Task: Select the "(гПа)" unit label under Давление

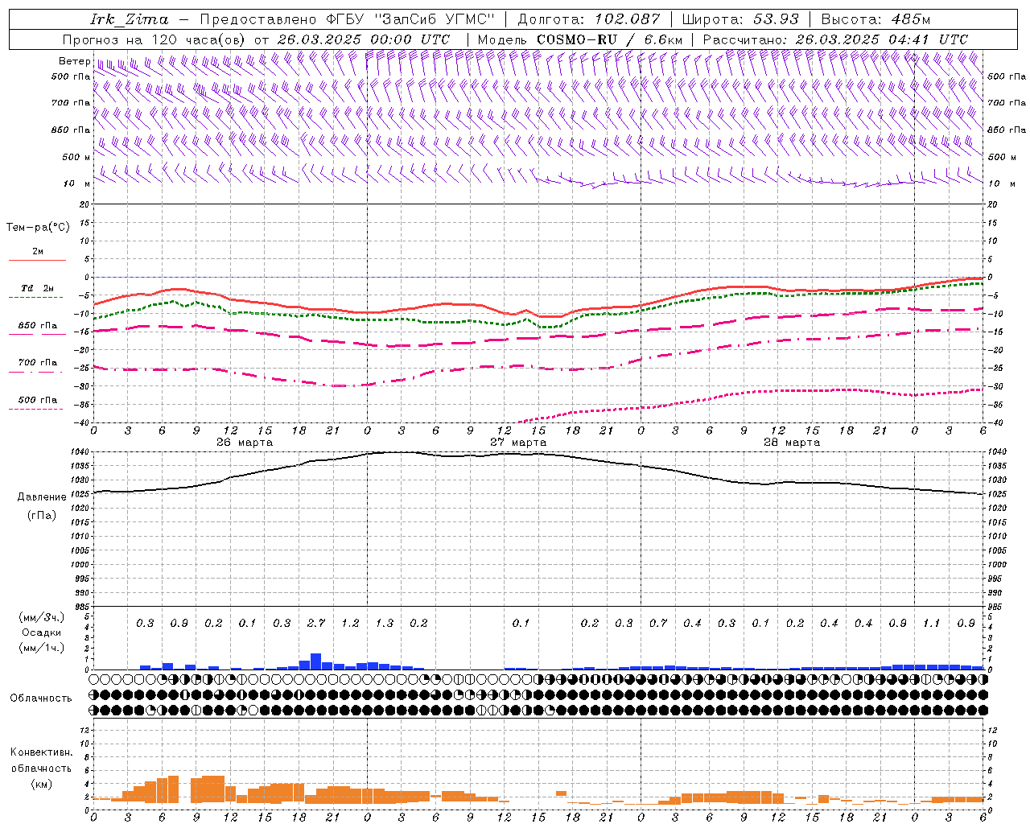Action: 42,515
